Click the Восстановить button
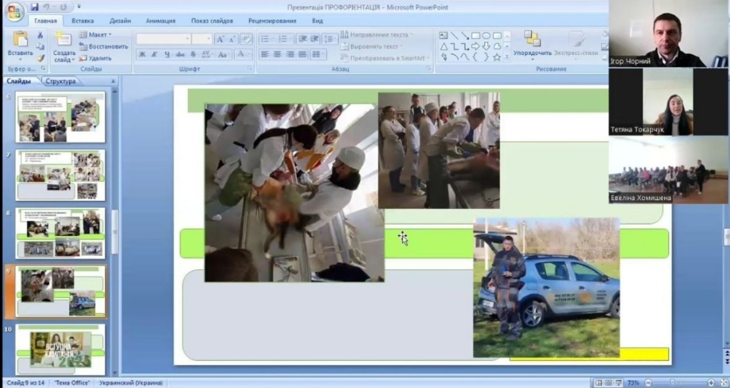 click(x=103, y=47)
